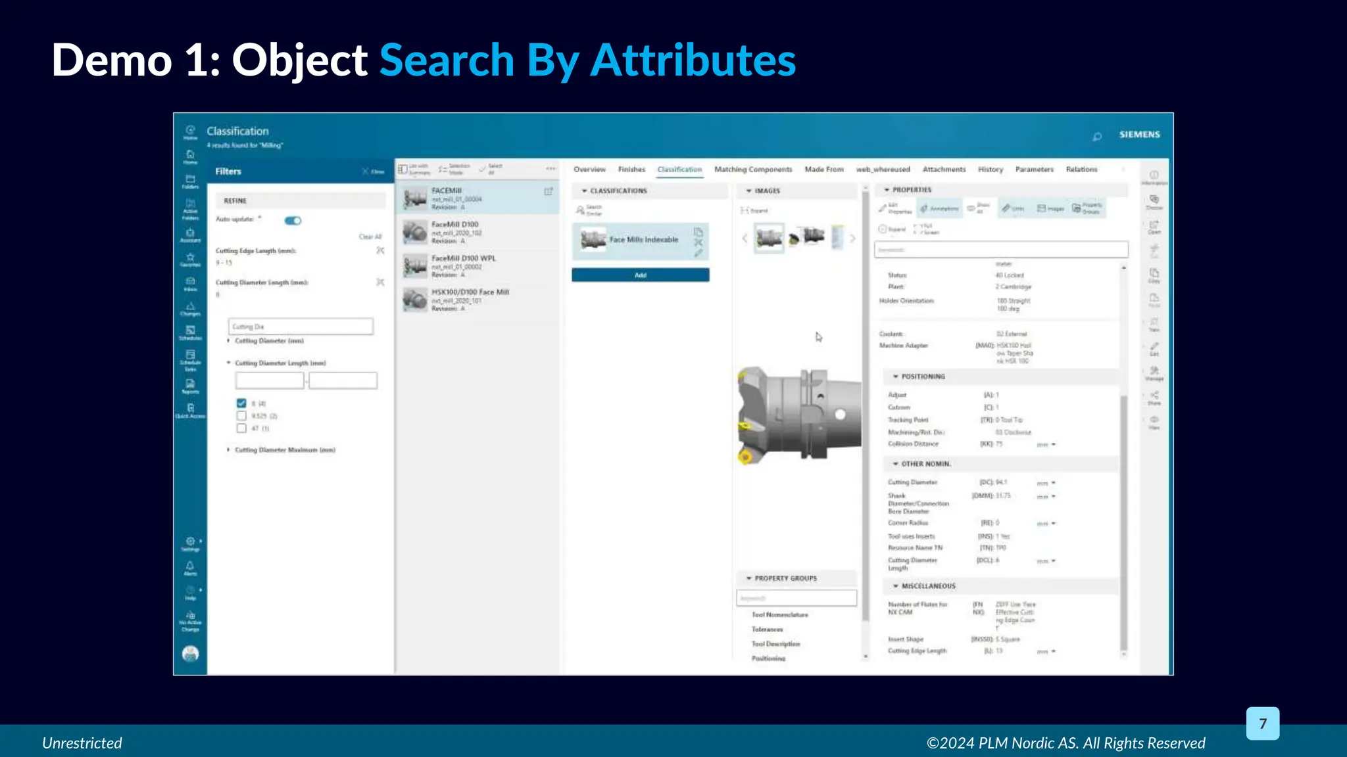This screenshot has width=1347, height=757.
Task: Select FaceMill D100 WPL result
Action: coord(478,266)
